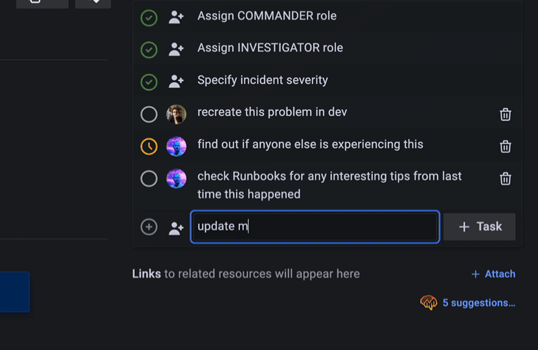Click the "+ Task" button
538x350 pixels.
click(x=479, y=227)
